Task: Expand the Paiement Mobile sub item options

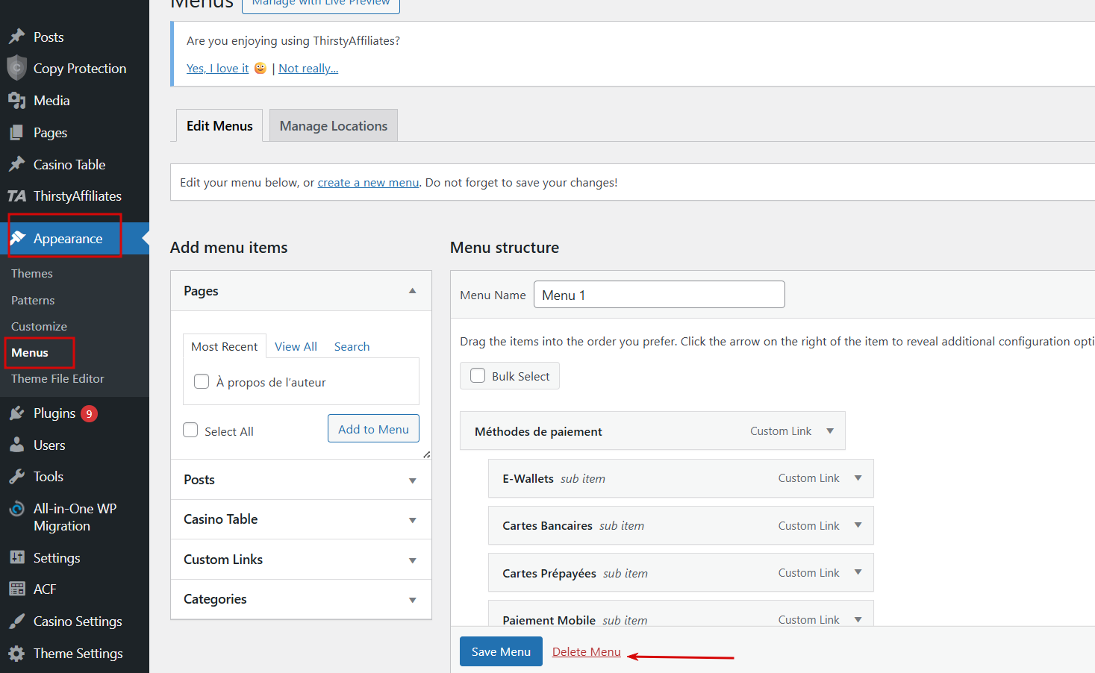Action: point(858,619)
